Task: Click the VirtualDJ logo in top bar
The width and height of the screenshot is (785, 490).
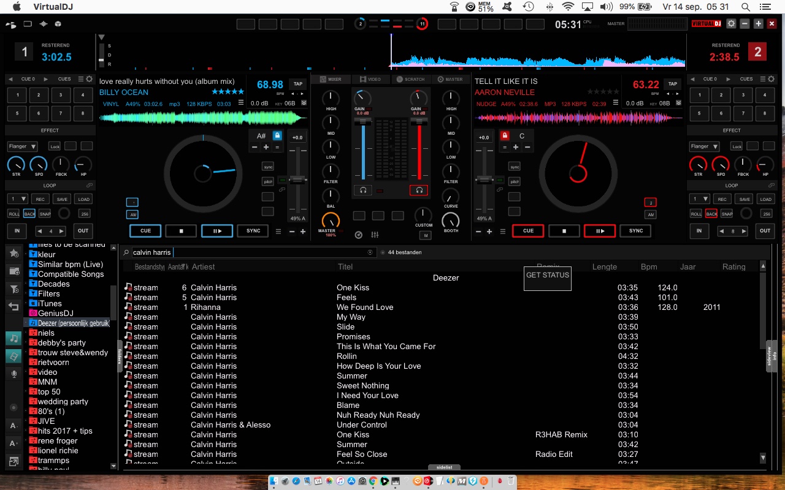Action: 706,24
